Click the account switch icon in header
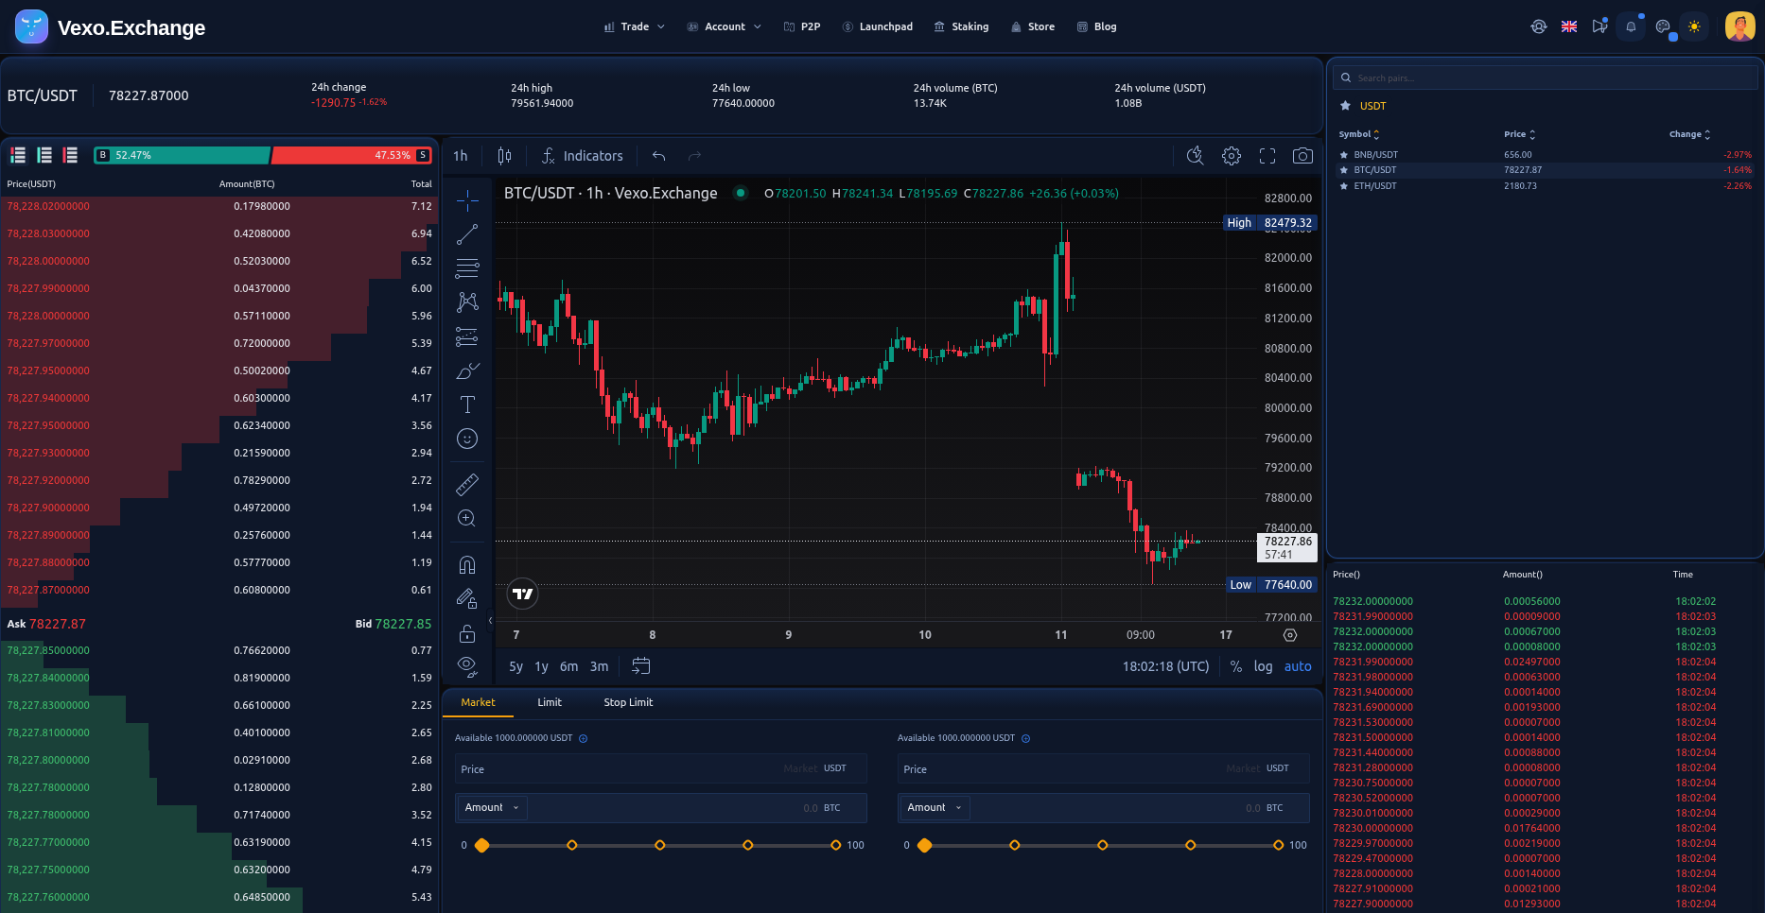Screen dimensions: 1765x913 pos(1539,26)
